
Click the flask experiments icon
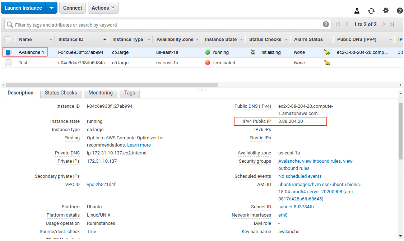357,11
